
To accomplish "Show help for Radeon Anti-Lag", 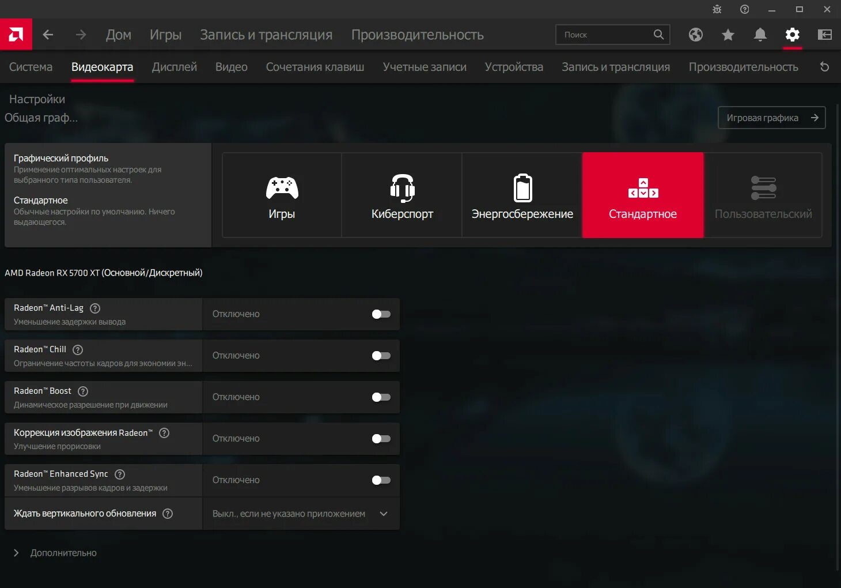I will pyautogui.click(x=96, y=308).
